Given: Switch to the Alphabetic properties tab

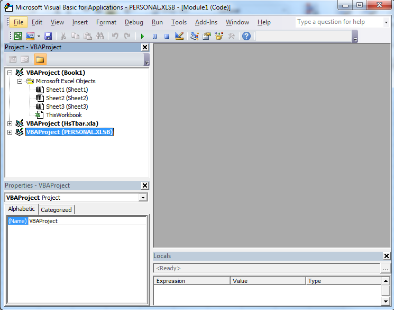Looking at the screenshot, I should click(x=21, y=209).
